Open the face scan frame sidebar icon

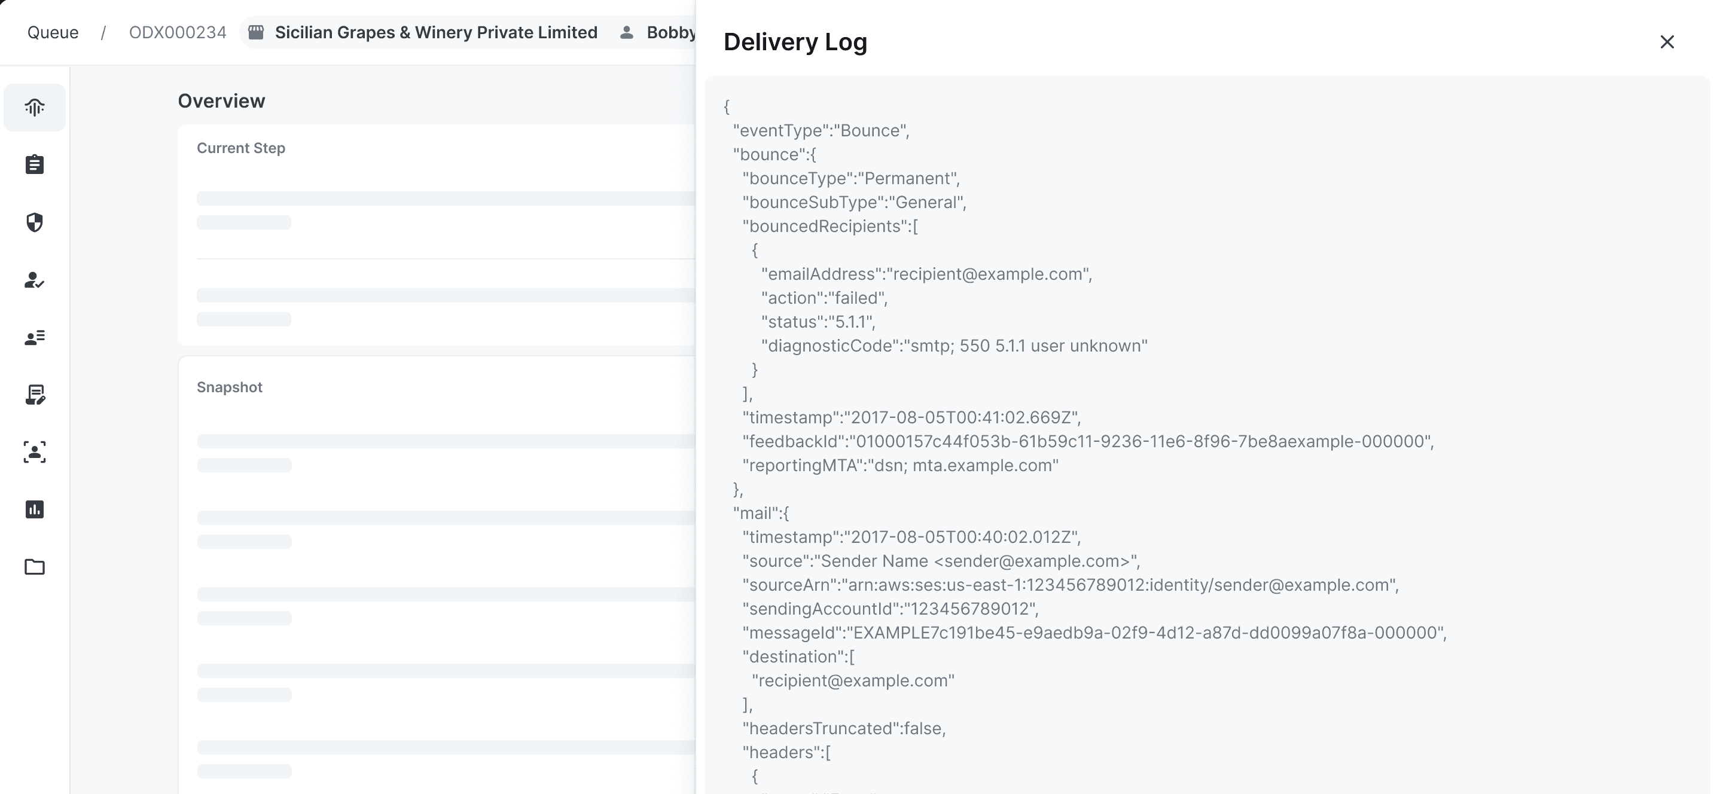tap(35, 452)
